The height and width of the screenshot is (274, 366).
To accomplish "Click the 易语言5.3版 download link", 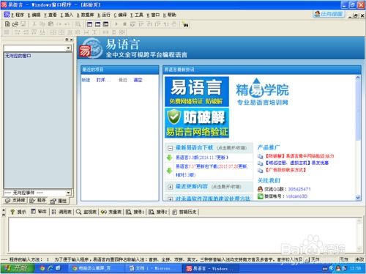I will point(202,158).
